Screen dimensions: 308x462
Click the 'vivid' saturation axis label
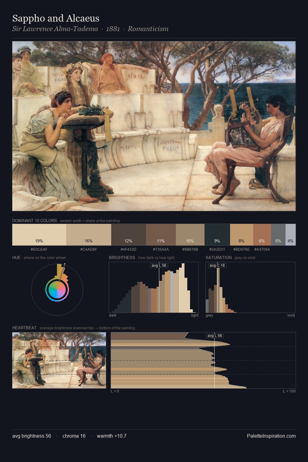pyautogui.click(x=291, y=315)
